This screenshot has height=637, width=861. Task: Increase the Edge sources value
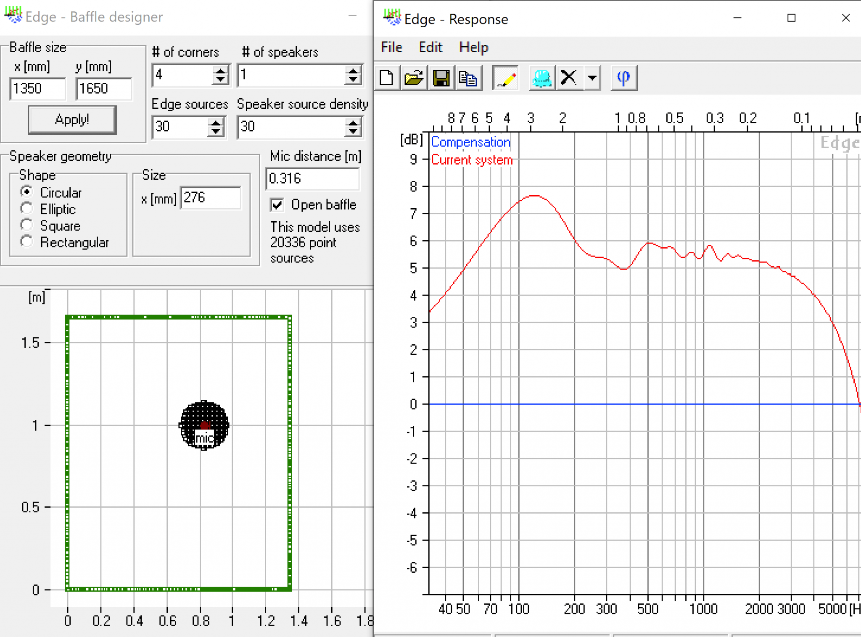tap(216, 122)
